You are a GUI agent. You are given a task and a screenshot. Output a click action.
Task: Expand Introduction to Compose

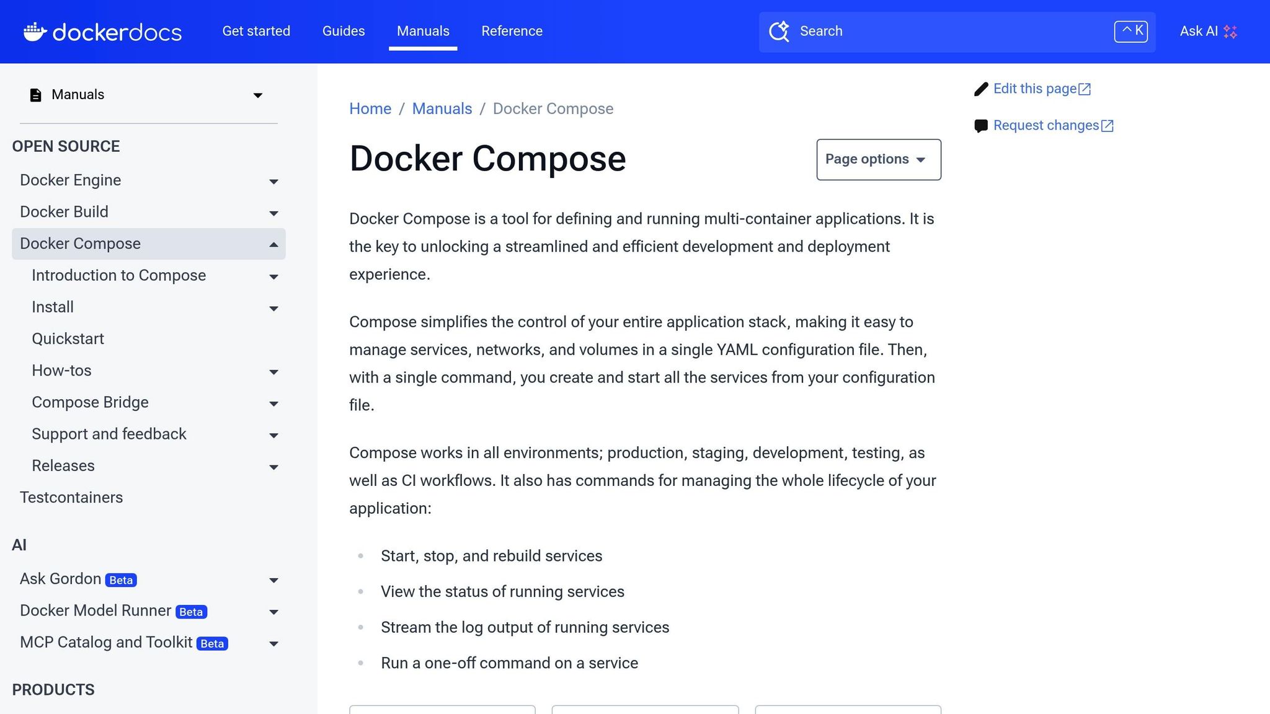(273, 277)
